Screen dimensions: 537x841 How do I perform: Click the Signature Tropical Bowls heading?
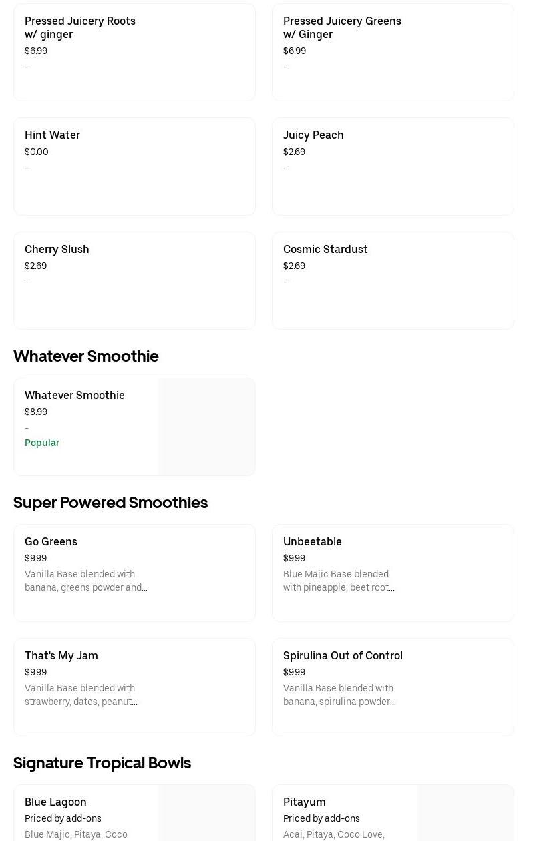(102, 763)
